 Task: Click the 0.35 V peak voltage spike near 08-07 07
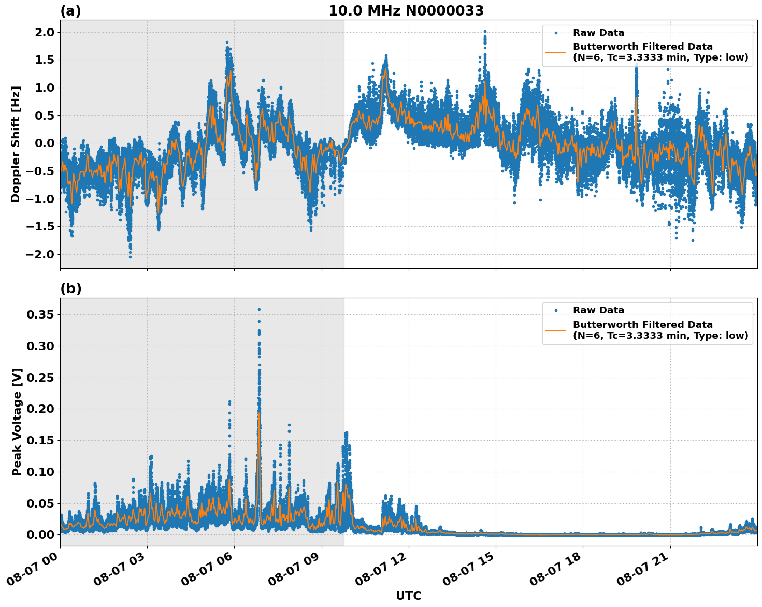259,310
